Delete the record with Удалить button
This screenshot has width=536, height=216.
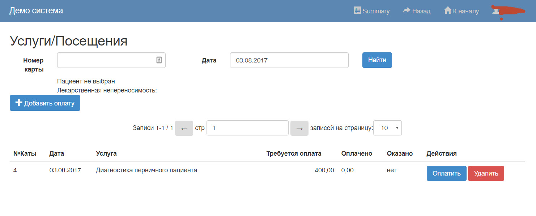tap(486, 173)
